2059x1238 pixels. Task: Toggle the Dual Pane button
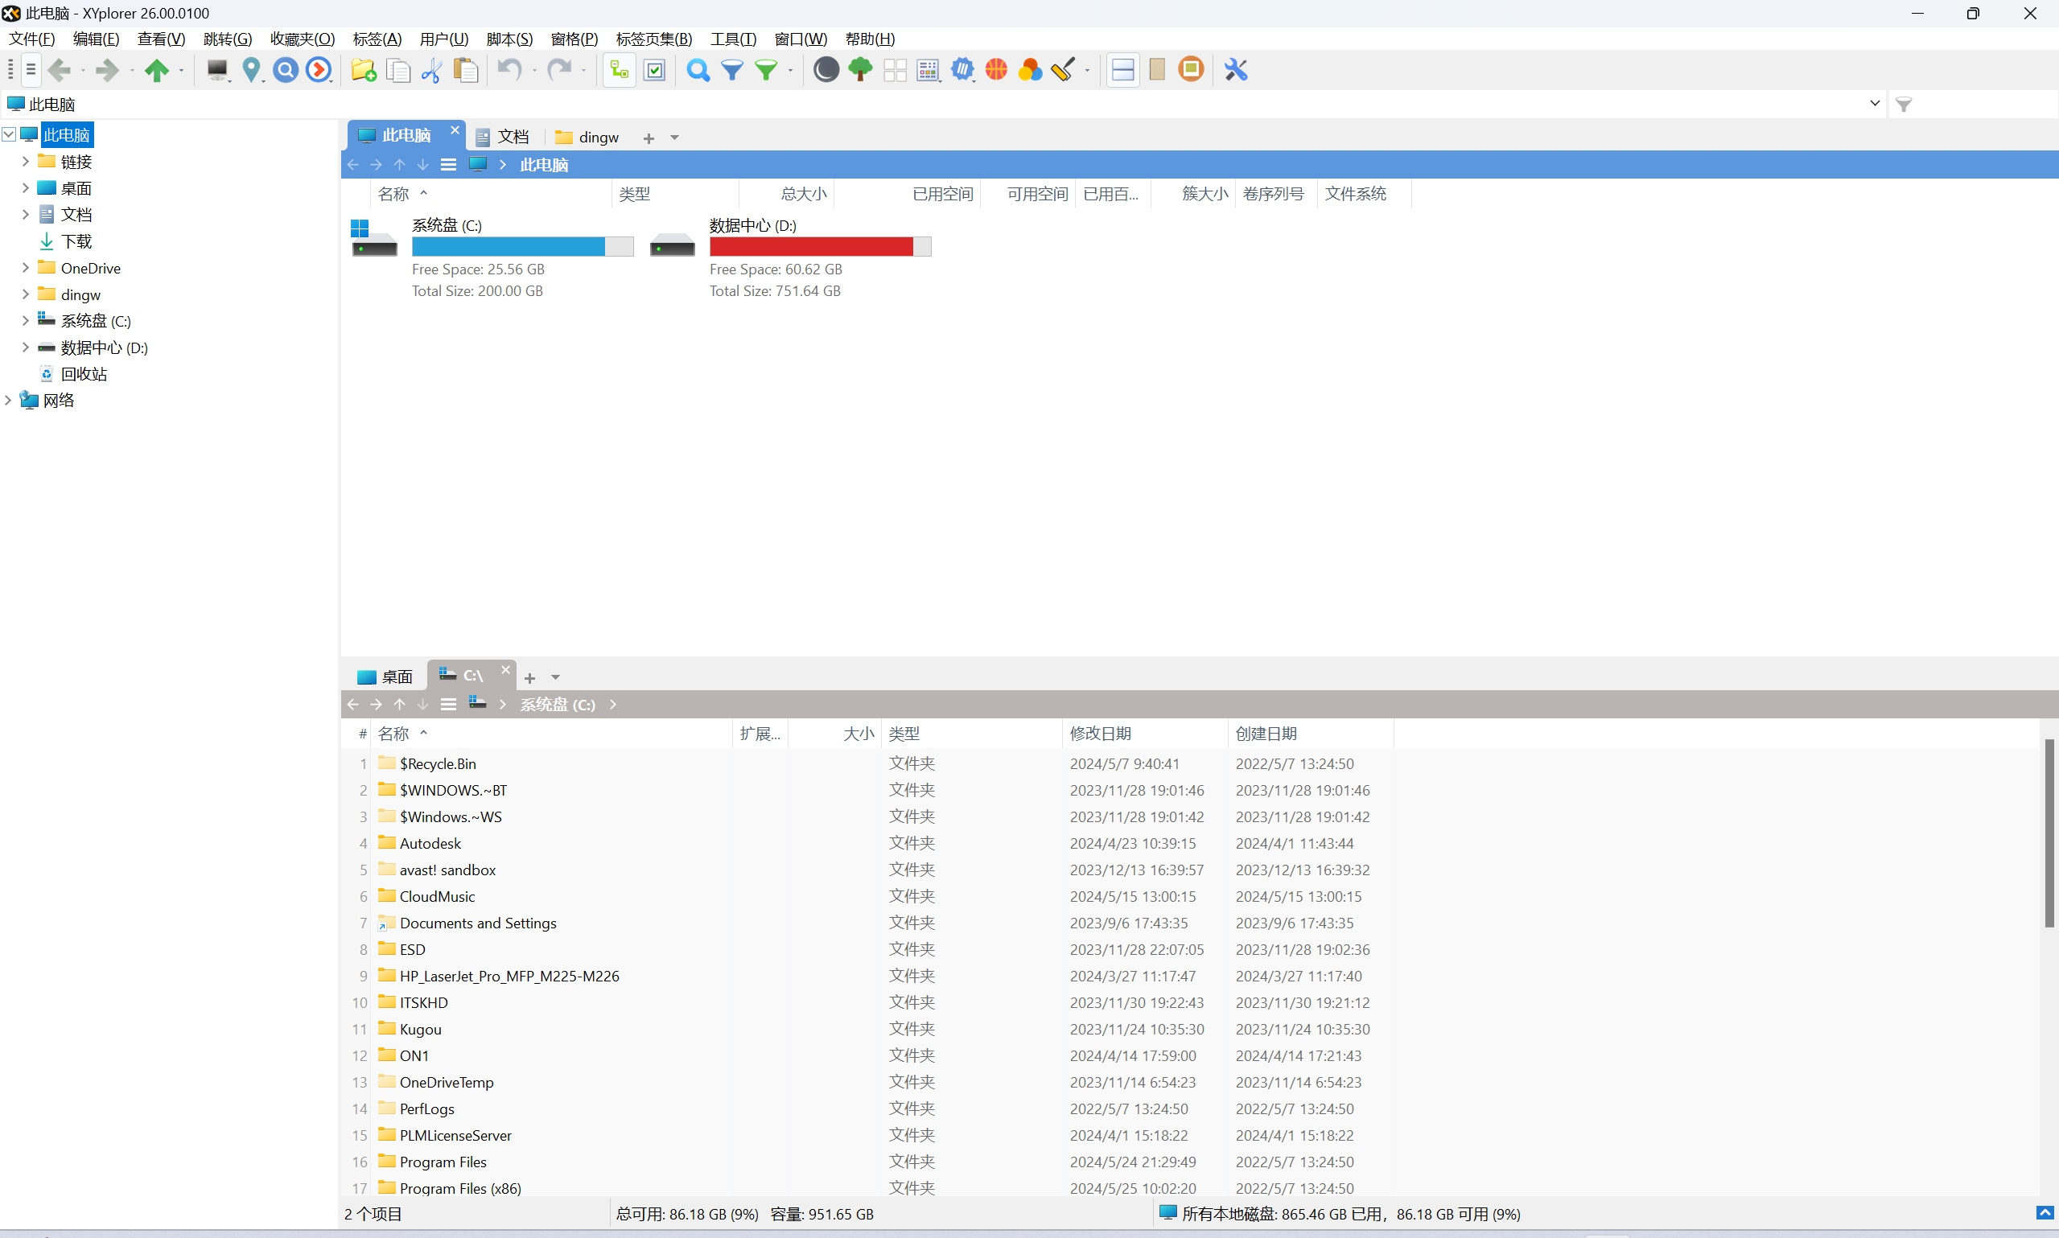(1123, 70)
